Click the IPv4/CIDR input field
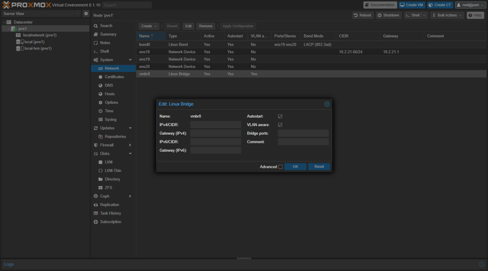Viewport: 488px width, 271px height. click(216, 125)
